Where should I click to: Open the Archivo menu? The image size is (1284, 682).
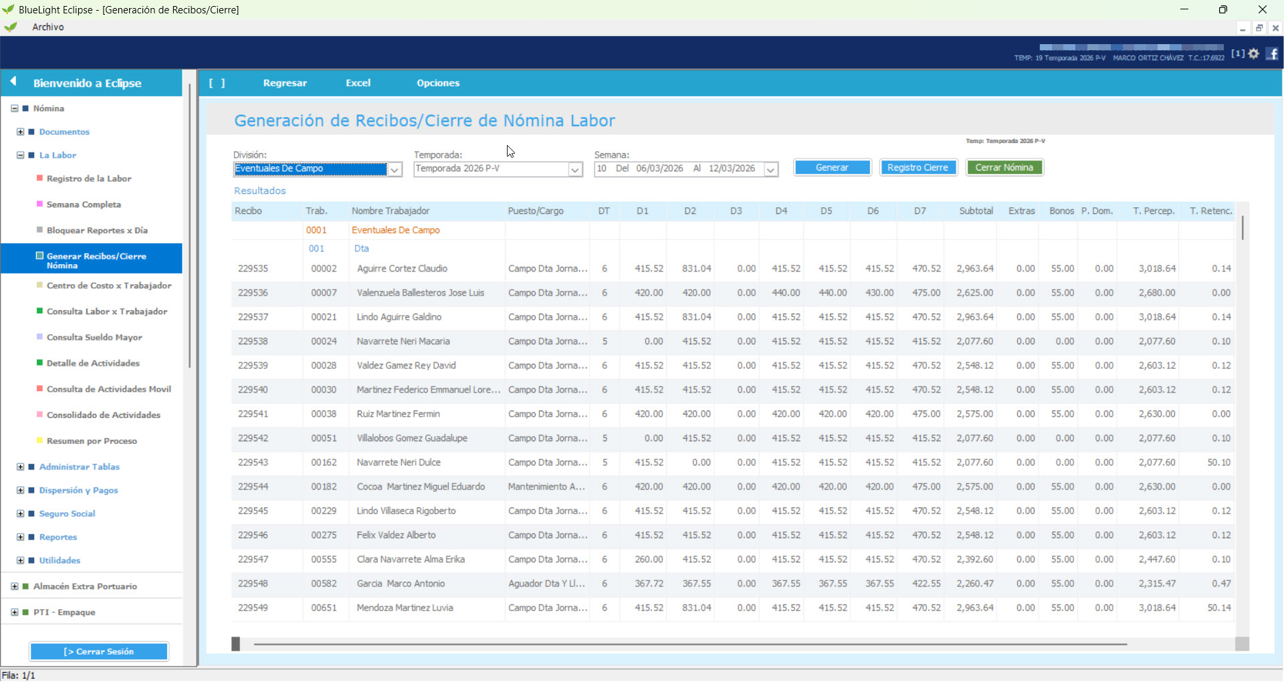click(x=47, y=27)
